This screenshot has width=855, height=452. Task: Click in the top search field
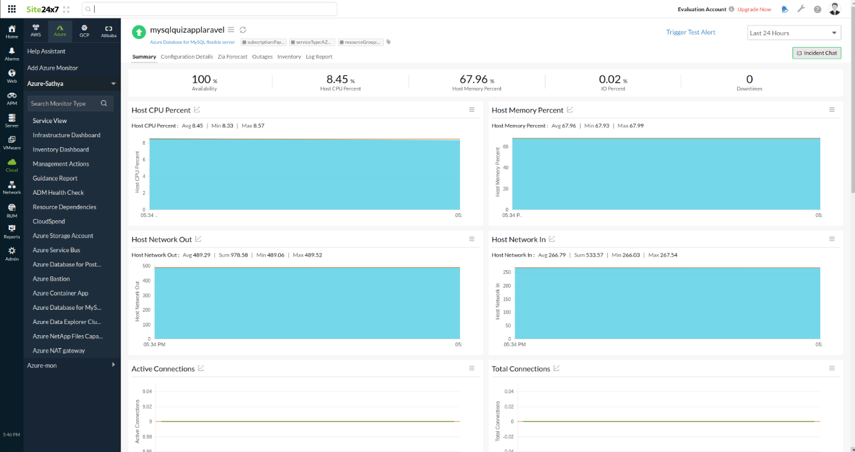[x=209, y=9]
